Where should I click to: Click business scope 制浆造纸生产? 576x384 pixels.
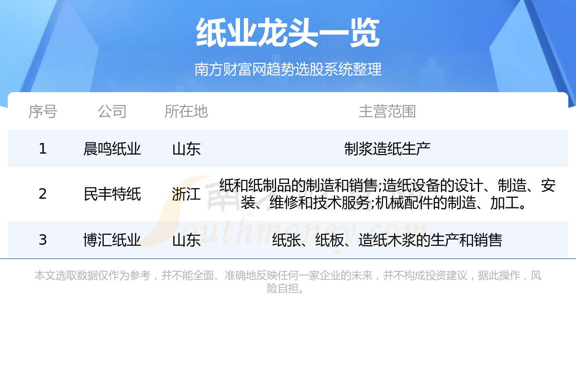click(x=387, y=149)
